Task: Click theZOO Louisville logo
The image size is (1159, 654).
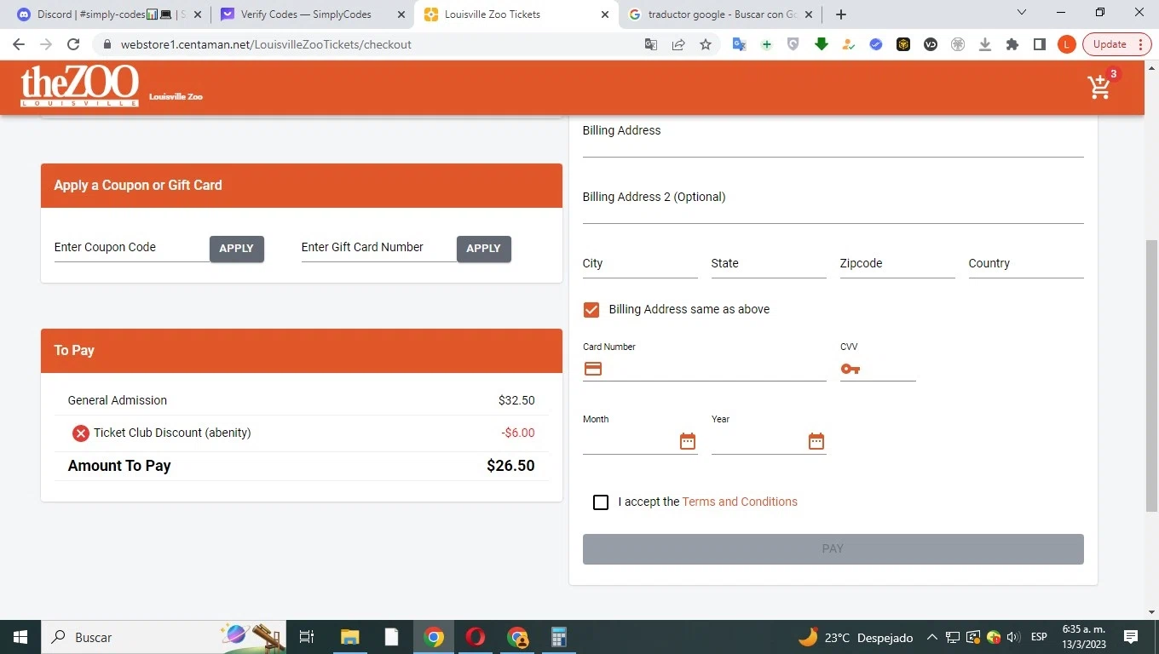Action: point(80,87)
